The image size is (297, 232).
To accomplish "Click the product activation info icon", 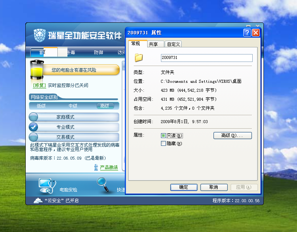I will tap(96, 167).
